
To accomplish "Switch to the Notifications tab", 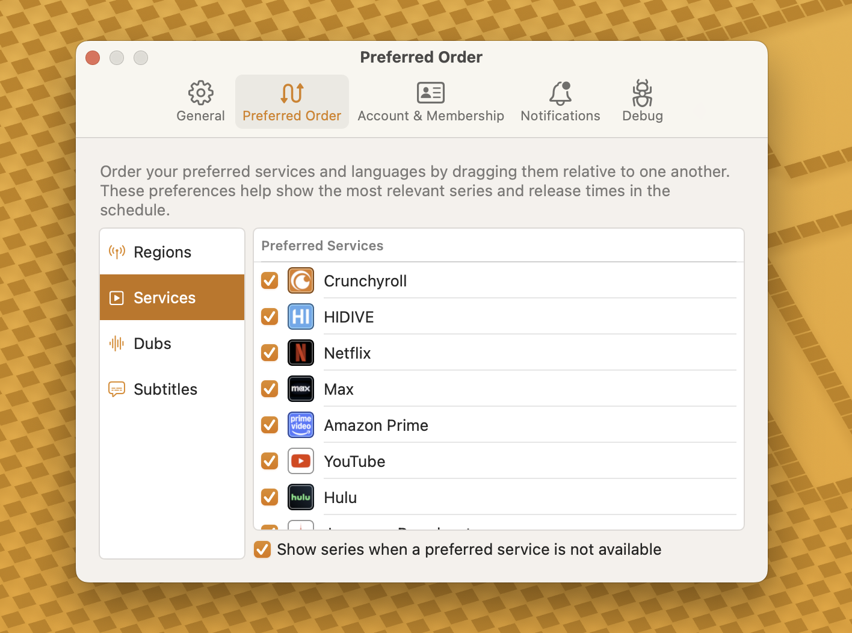I will click(560, 101).
